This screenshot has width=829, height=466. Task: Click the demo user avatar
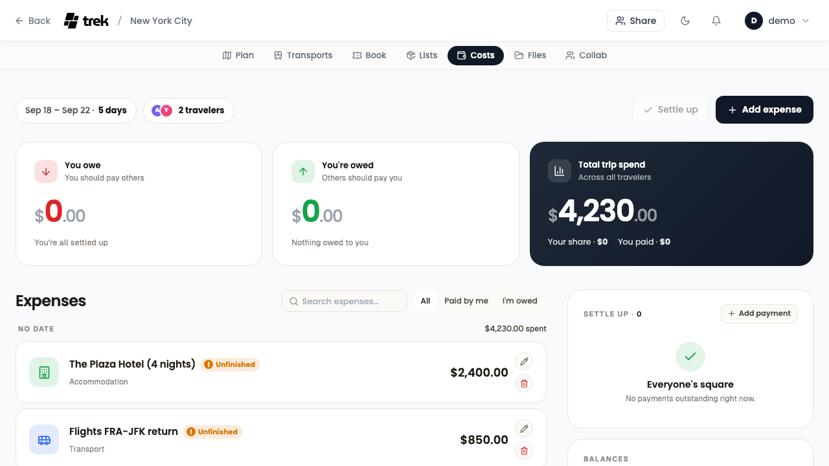[x=754, y=21]
